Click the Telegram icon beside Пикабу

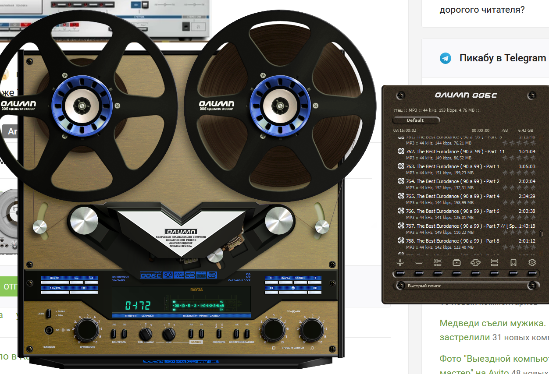446,58
